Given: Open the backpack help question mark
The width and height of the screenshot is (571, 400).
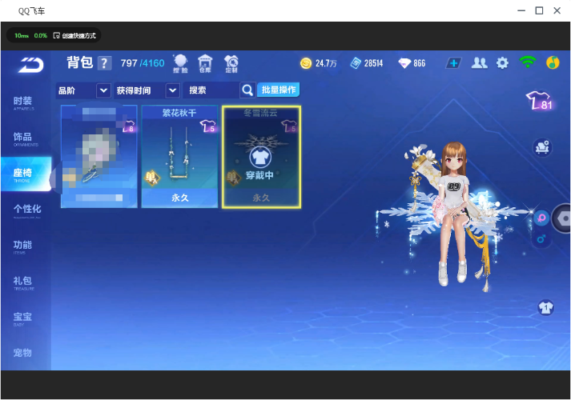Looking at the screenshot, I should 104,63.
